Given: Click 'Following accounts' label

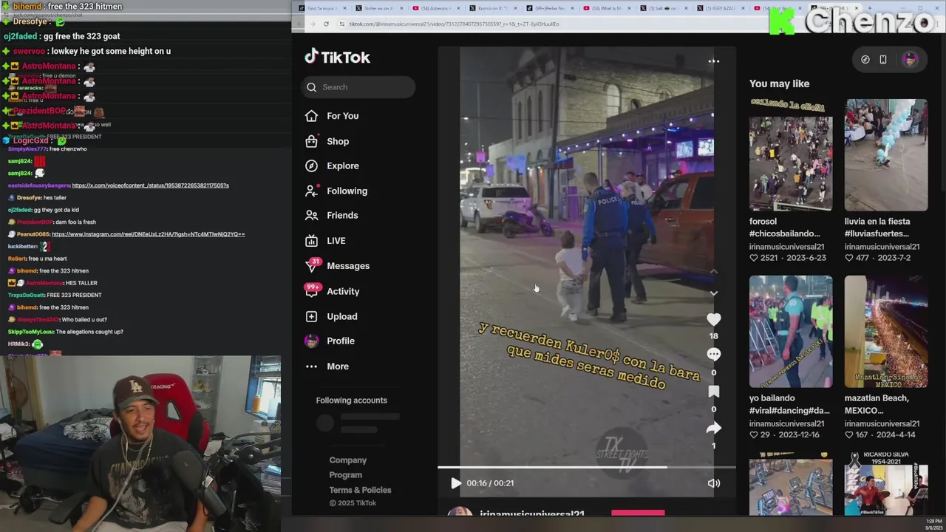Looking at the screenshot, I should pyautogui.click(x=352, y=400).
